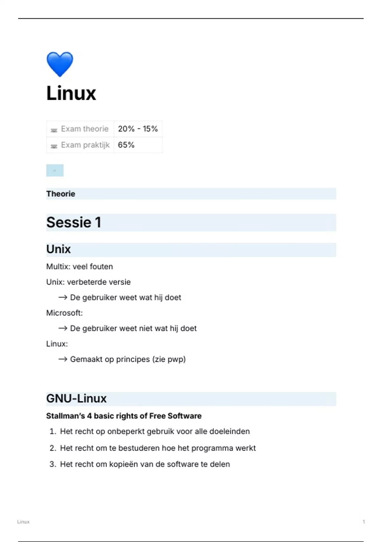
Task: Click the large Linux page title
Action: (x=71, y=93)
